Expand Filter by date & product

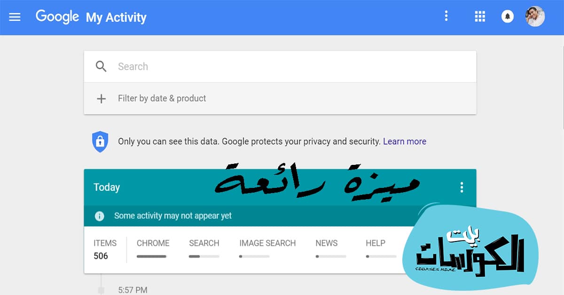click(280, 99)
